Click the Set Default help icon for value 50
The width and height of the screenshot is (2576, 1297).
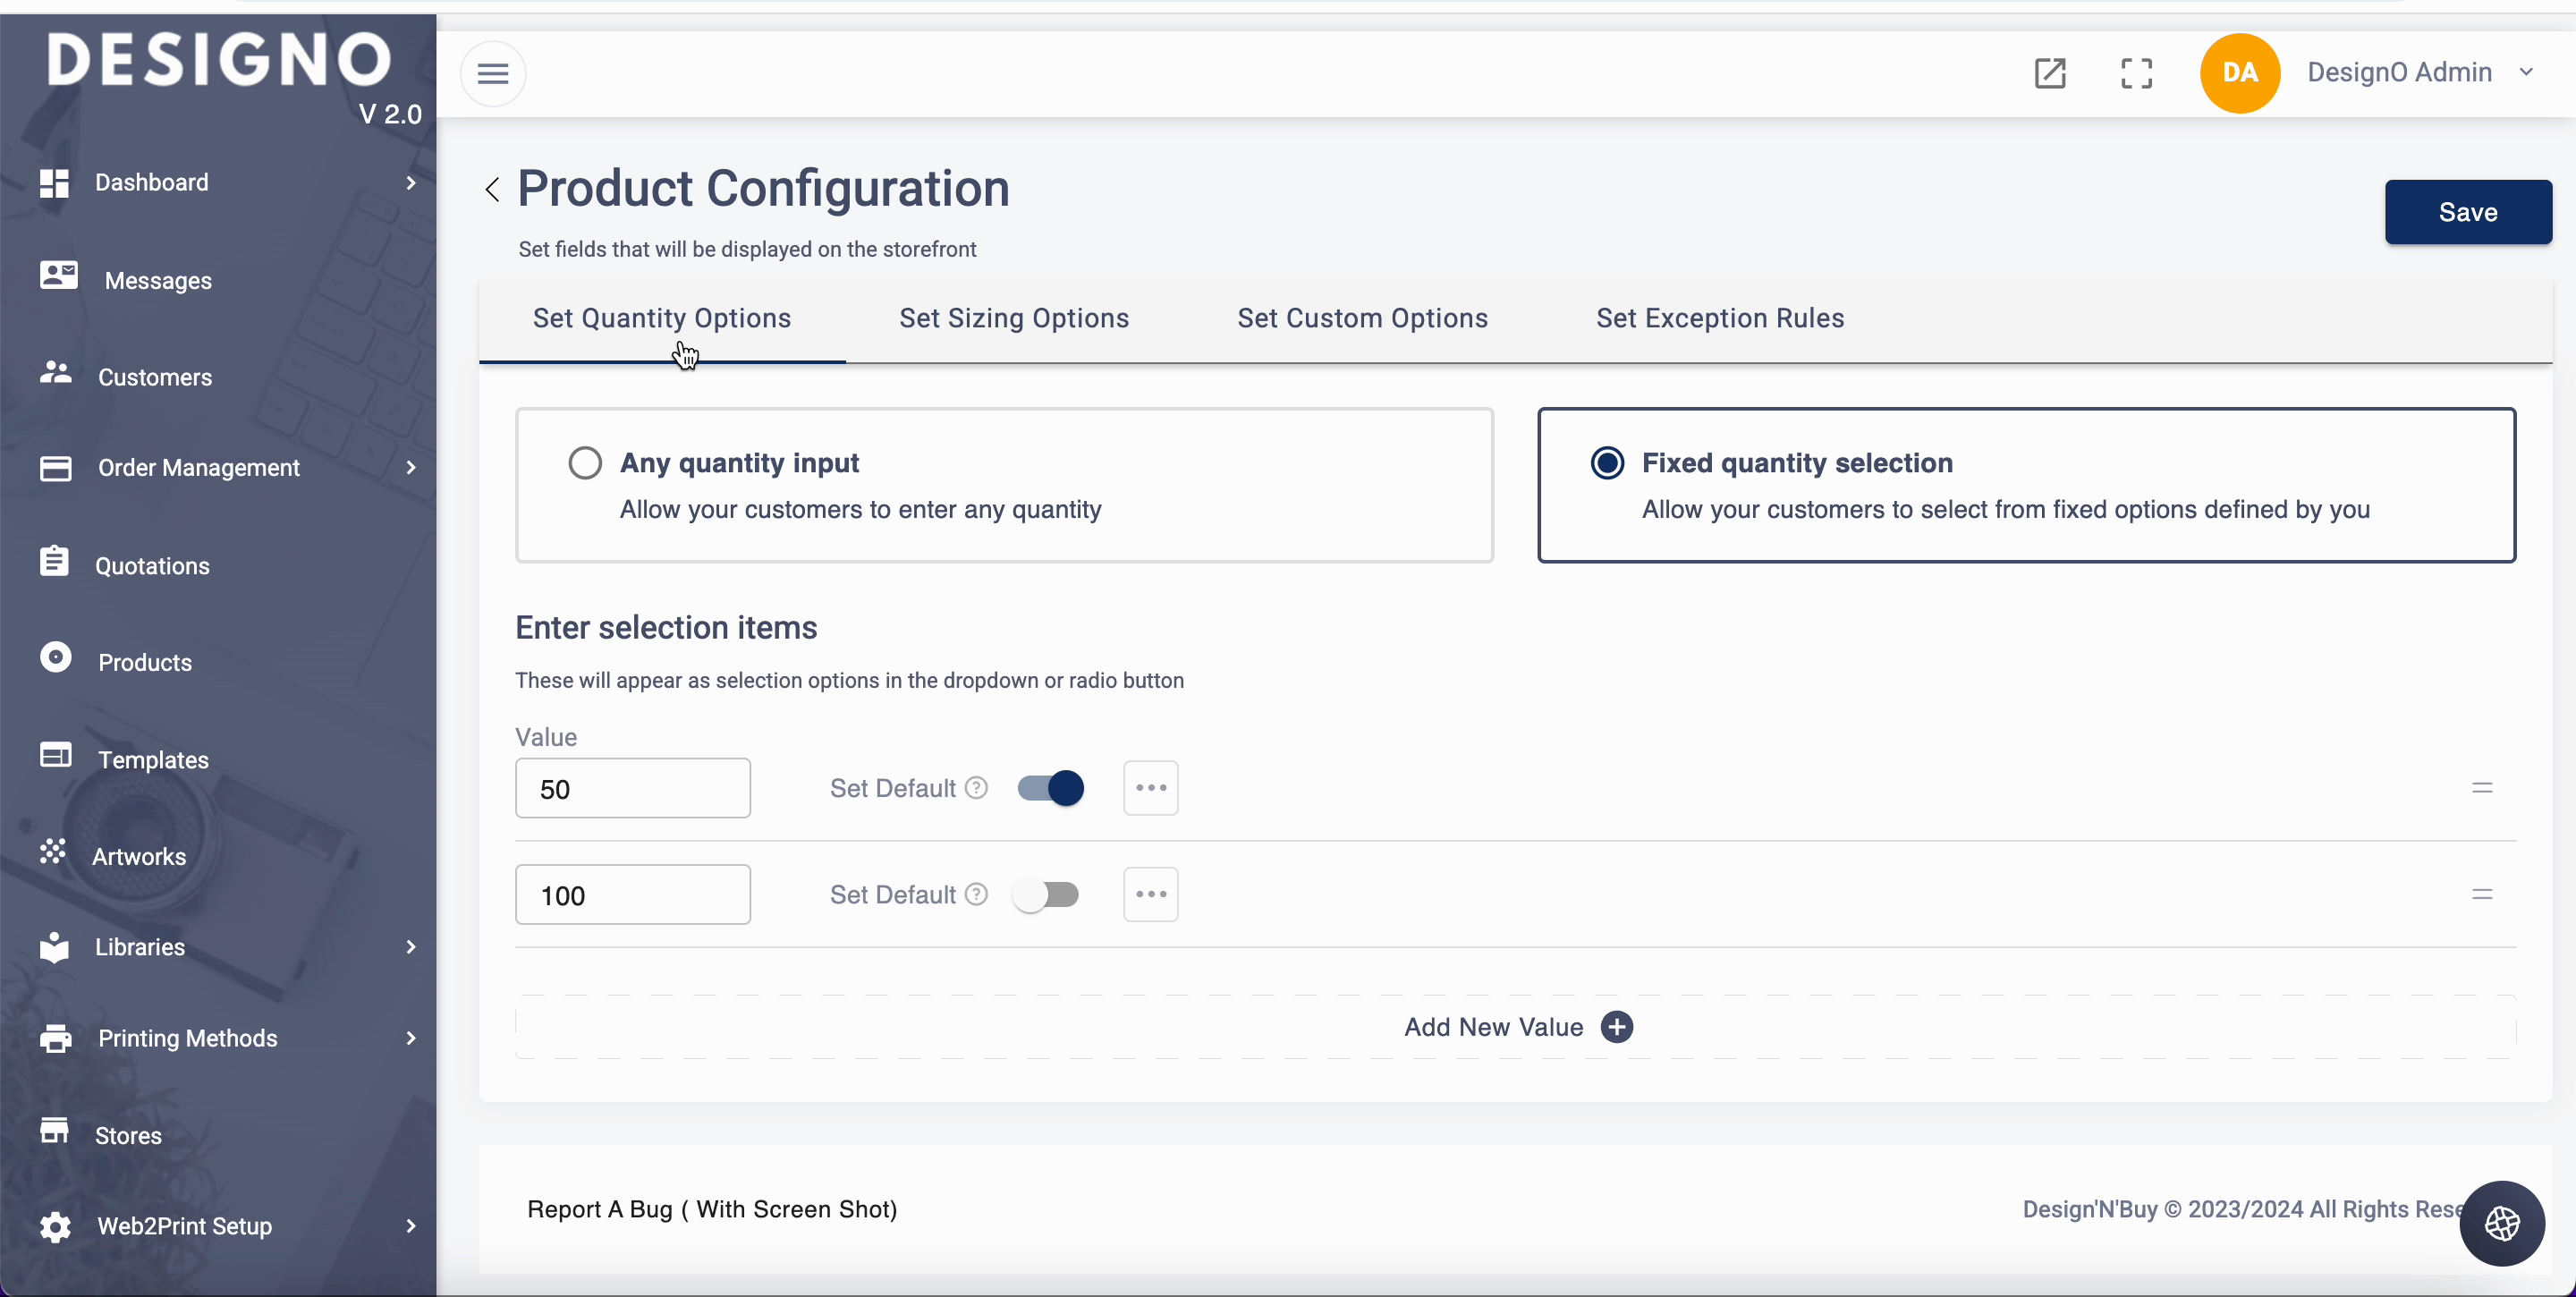point(976,788)
